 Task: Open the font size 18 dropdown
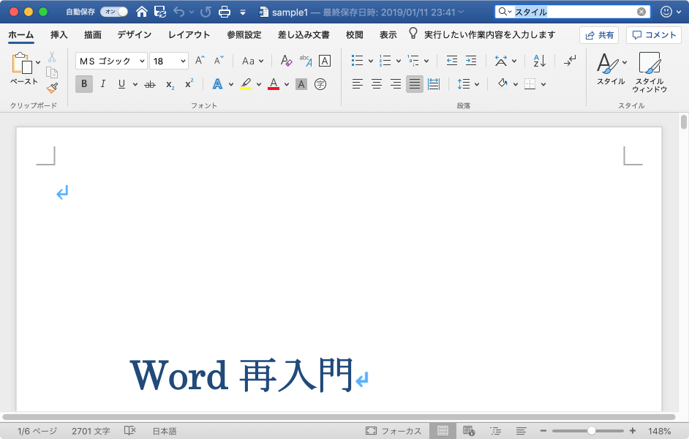(183, 61)
